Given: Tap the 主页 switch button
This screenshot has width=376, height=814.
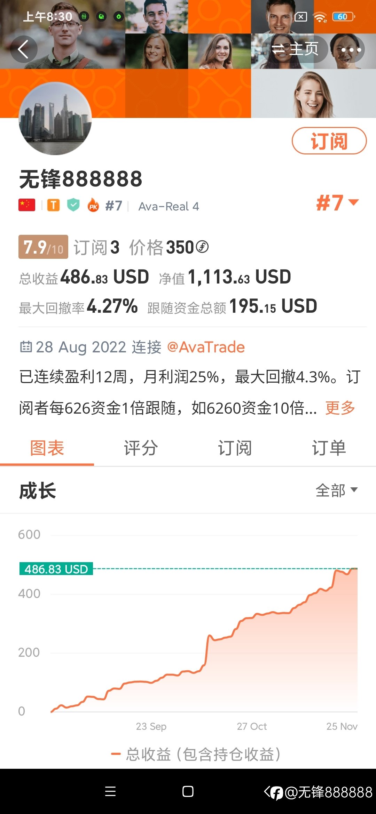Looking at the screenshot, I should 295,49.
